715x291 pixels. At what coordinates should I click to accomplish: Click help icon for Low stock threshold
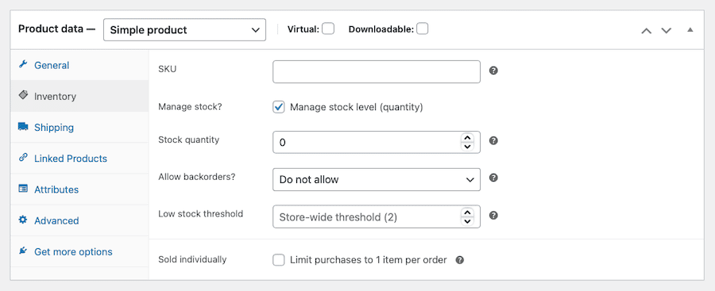click(x=493, y=215)
